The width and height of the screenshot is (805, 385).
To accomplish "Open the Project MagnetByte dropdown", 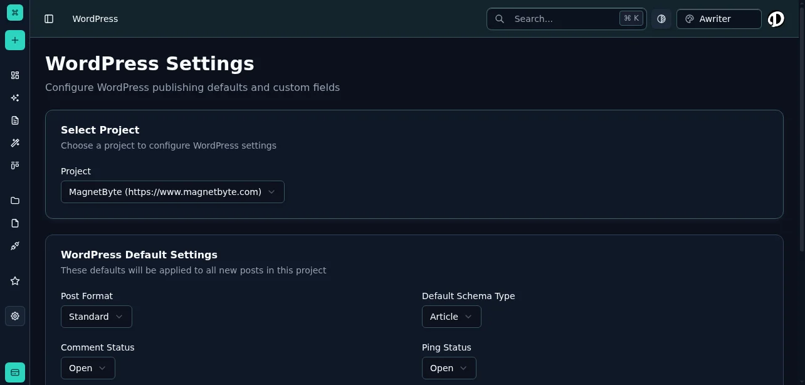I will (172, 192).
